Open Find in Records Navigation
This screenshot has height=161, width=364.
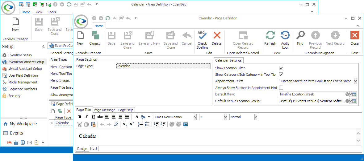click(300, 38)
